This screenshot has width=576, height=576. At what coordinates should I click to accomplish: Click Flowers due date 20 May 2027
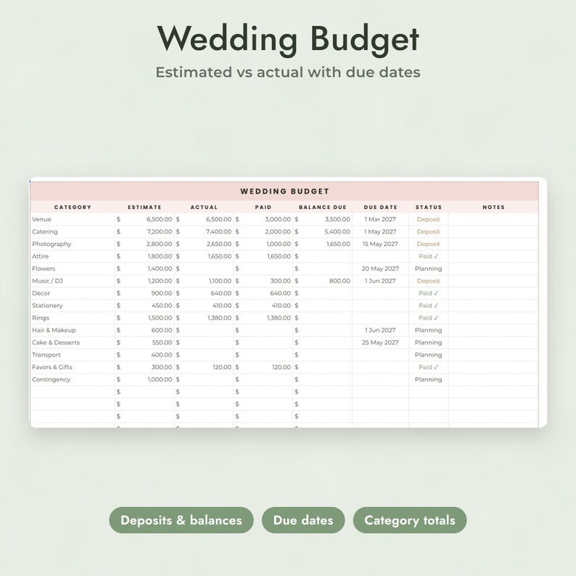[x=380, y=268]
